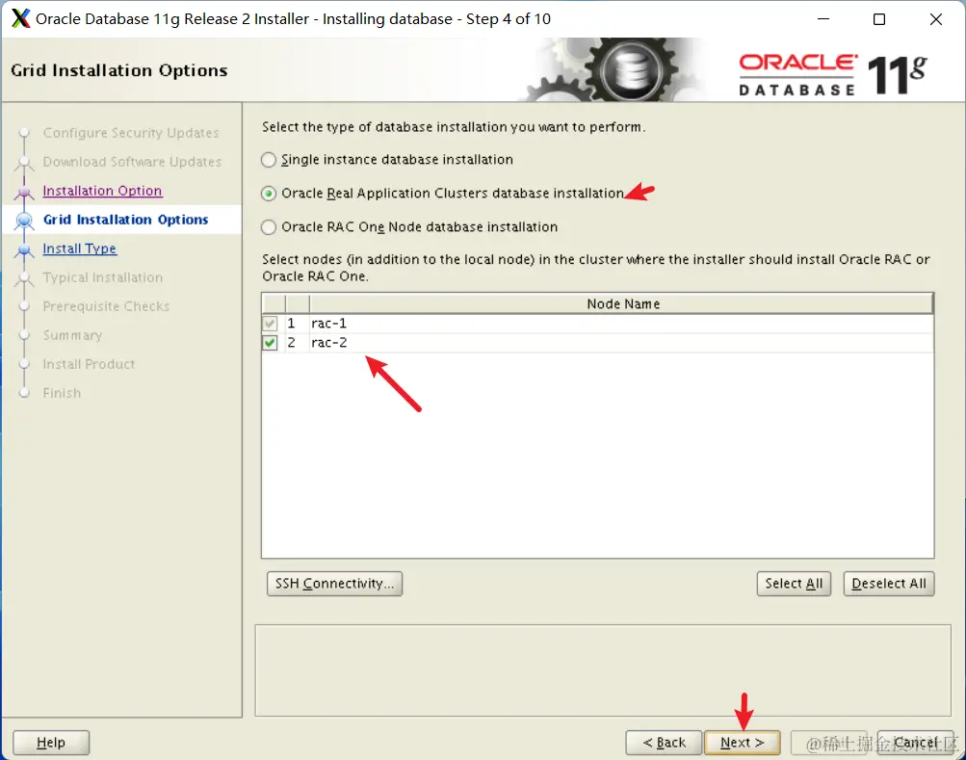Click the X11 window icon in title bar
The image size is (966, 760).
coord(20,19)
